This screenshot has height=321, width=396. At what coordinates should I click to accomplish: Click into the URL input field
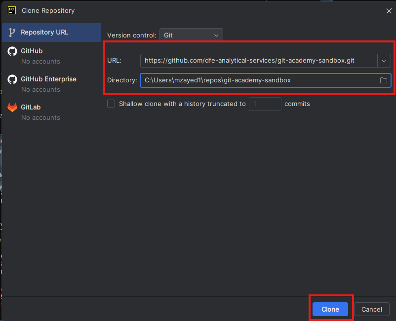click(x=259, y=61)
